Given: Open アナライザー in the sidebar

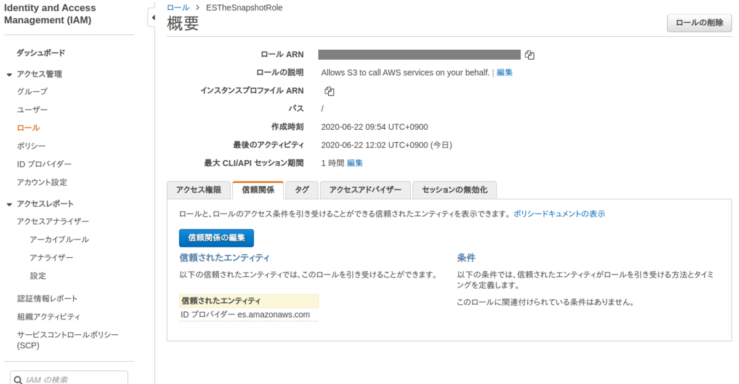Looking at the screenshot, I should tap(52, 257).
